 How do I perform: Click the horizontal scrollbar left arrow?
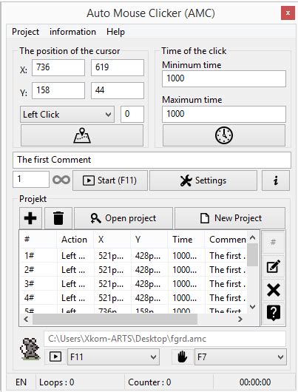tap(26, 319)
